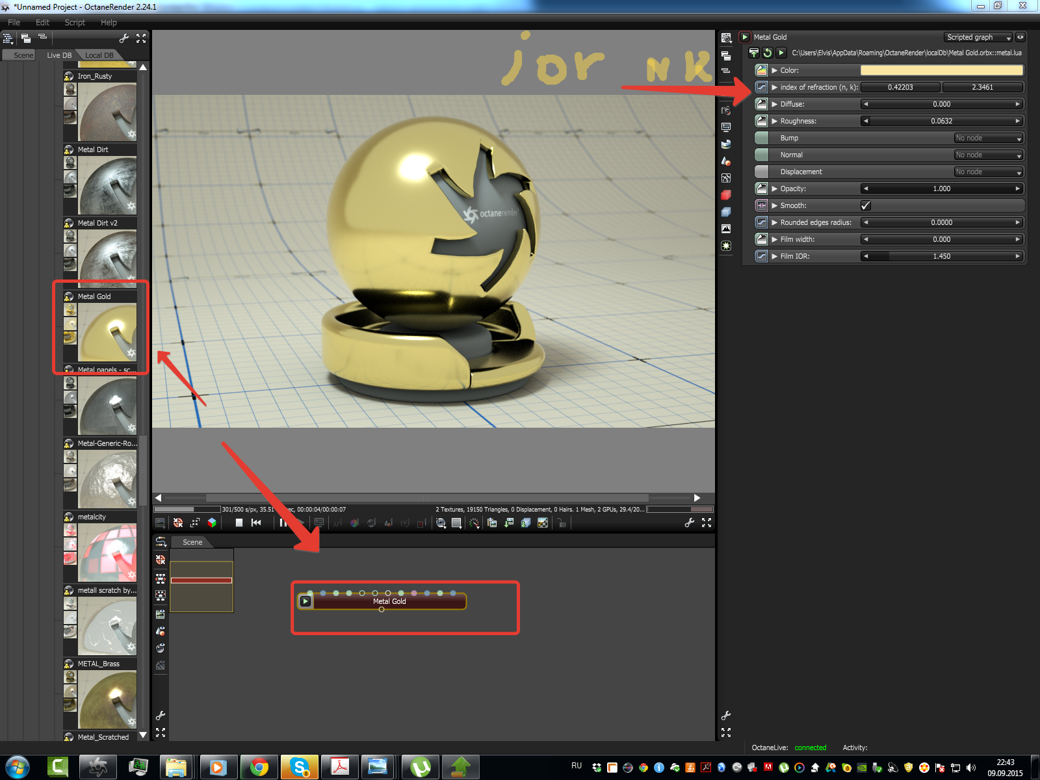The image size is (1040, 780).
Task: Toggle the eye visibility button beside Scripted graph
Action: point(1020,37)
